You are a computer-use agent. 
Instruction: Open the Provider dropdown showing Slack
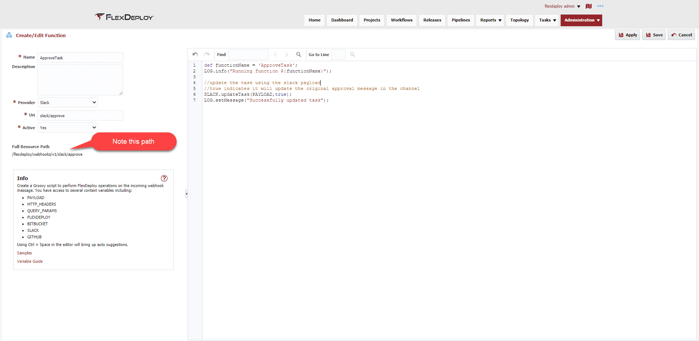(x=68, y=103)
